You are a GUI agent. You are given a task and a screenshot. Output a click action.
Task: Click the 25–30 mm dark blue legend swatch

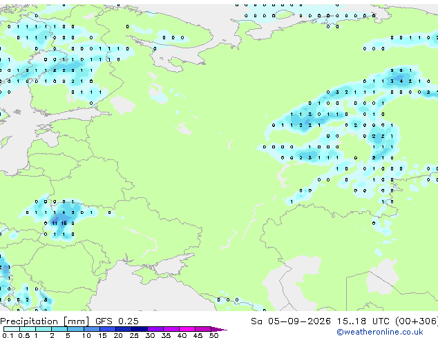(x=139, y=329)
